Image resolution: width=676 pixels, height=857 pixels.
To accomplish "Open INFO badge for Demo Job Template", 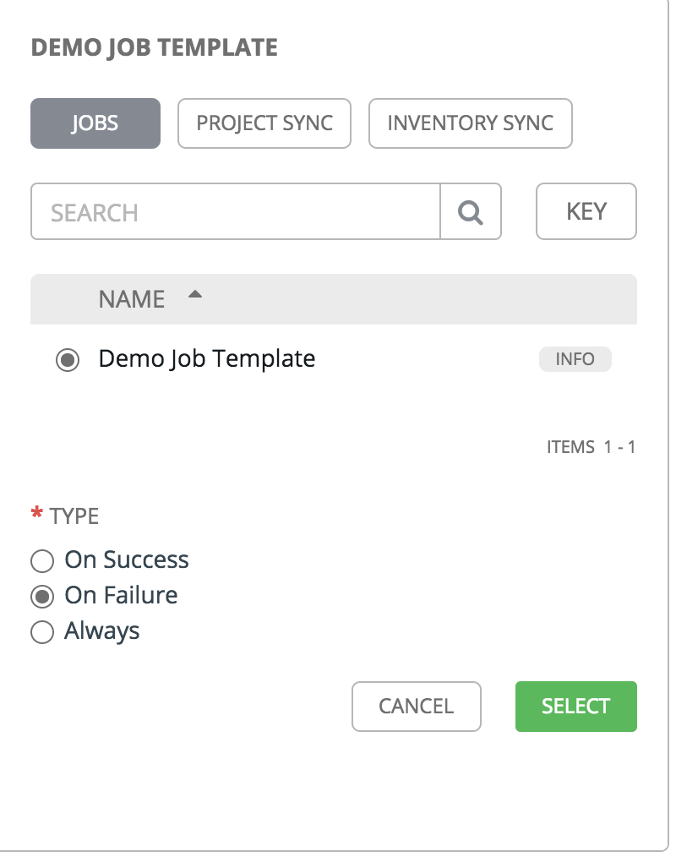I will click(575, 359).
